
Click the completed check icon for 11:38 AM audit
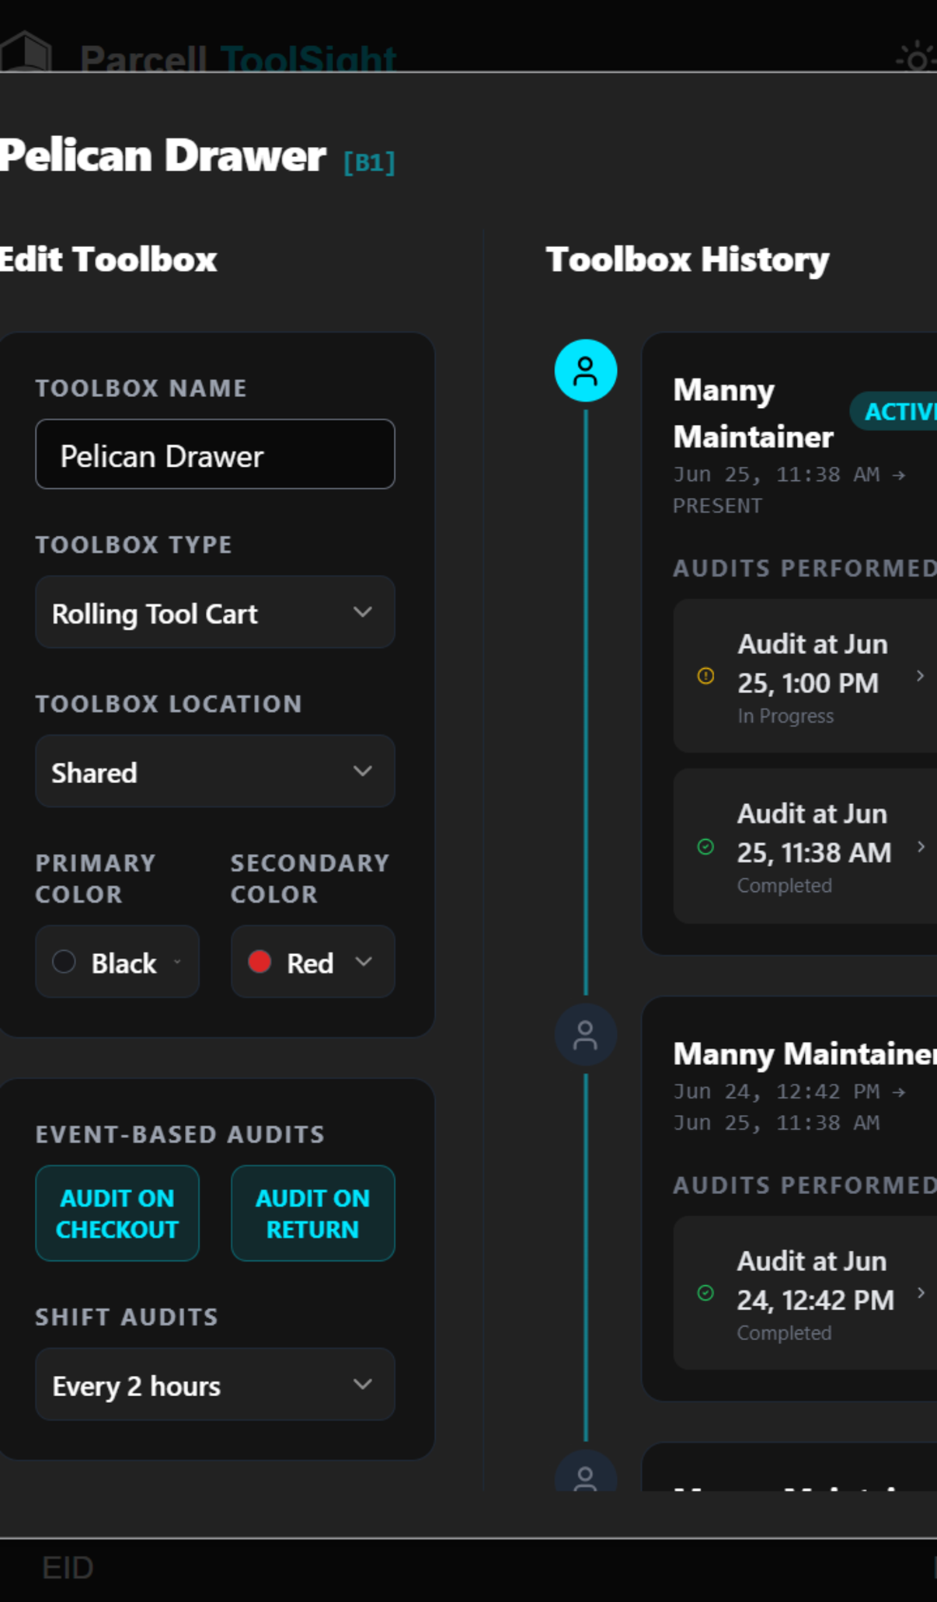[x=705, y=846]
